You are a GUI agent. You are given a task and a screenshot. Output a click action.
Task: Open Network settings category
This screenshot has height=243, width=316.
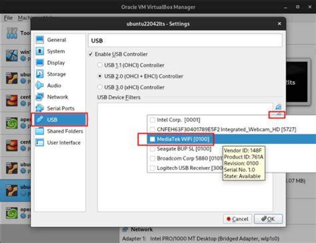point(60,97)
